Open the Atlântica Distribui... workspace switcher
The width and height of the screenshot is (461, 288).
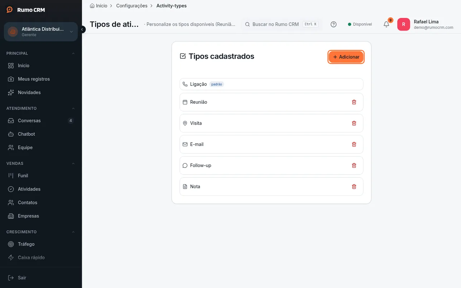41,32
